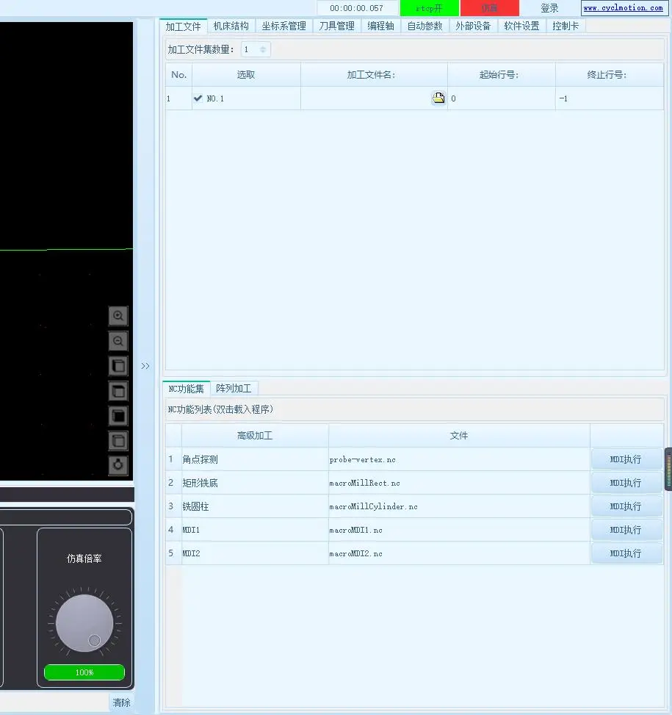The width and height of the screenshot is (672, 715).
Task: Select the 铣圆柱 row name
Action: pos(255,506)
